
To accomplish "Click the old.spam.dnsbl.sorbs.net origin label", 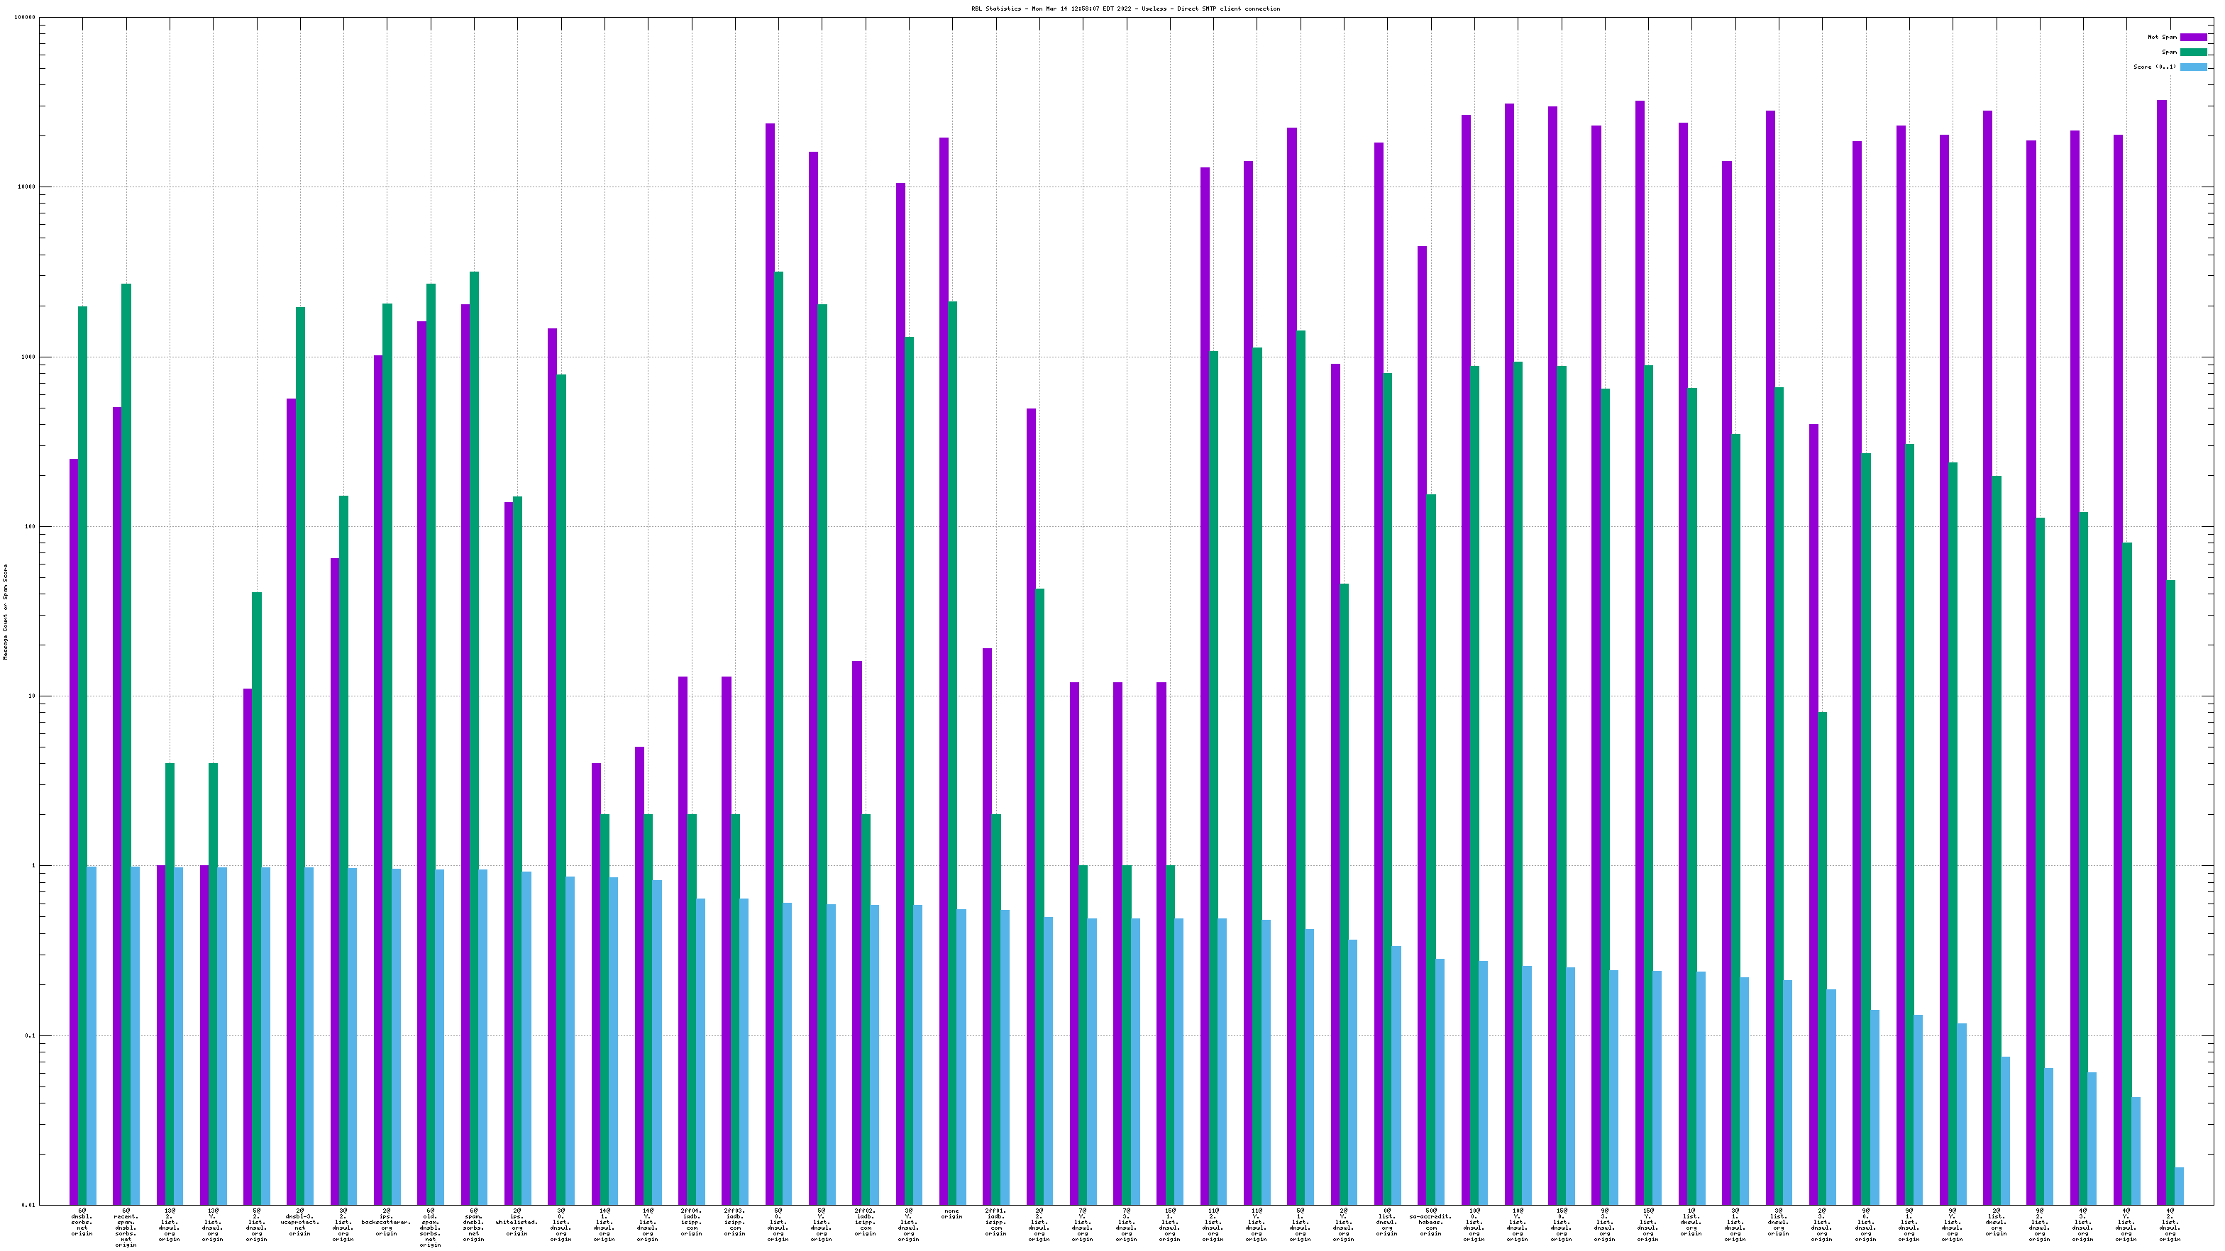I will 429,1228.
